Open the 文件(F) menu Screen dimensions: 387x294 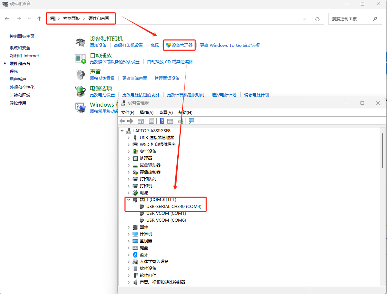point(128,113)
